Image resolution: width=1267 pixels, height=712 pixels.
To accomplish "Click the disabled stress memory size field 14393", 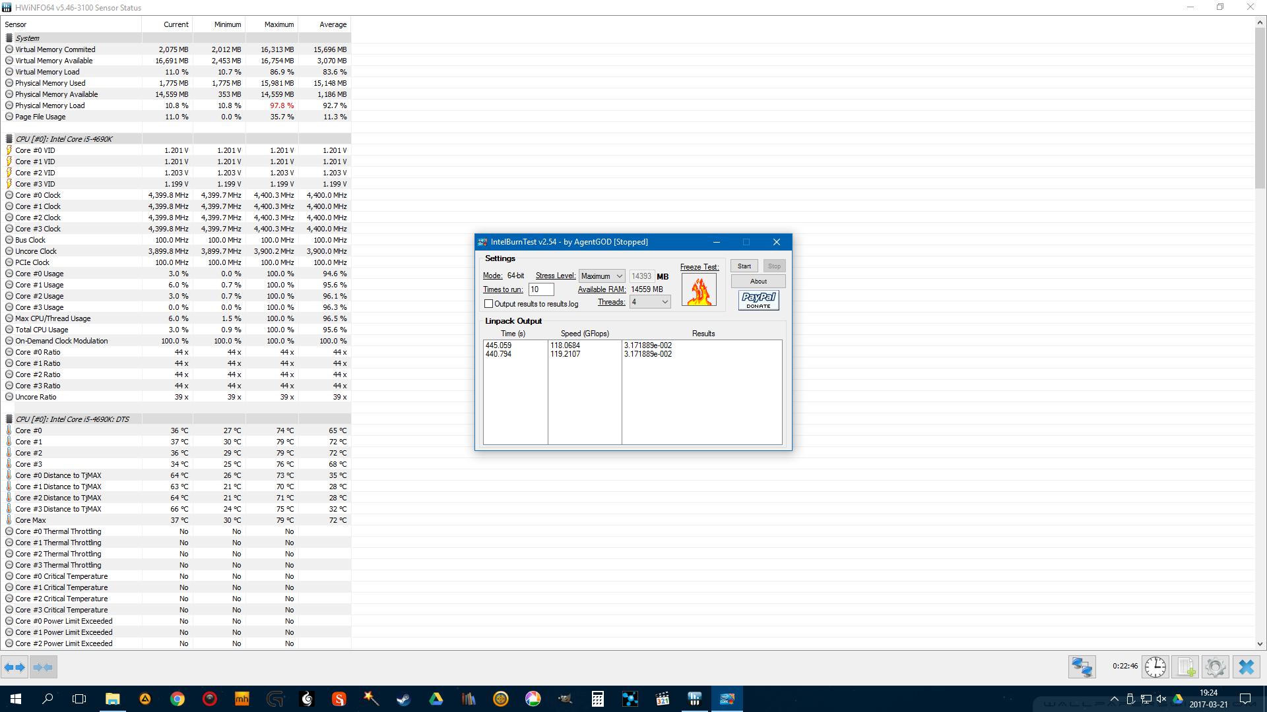I will 641,276.
